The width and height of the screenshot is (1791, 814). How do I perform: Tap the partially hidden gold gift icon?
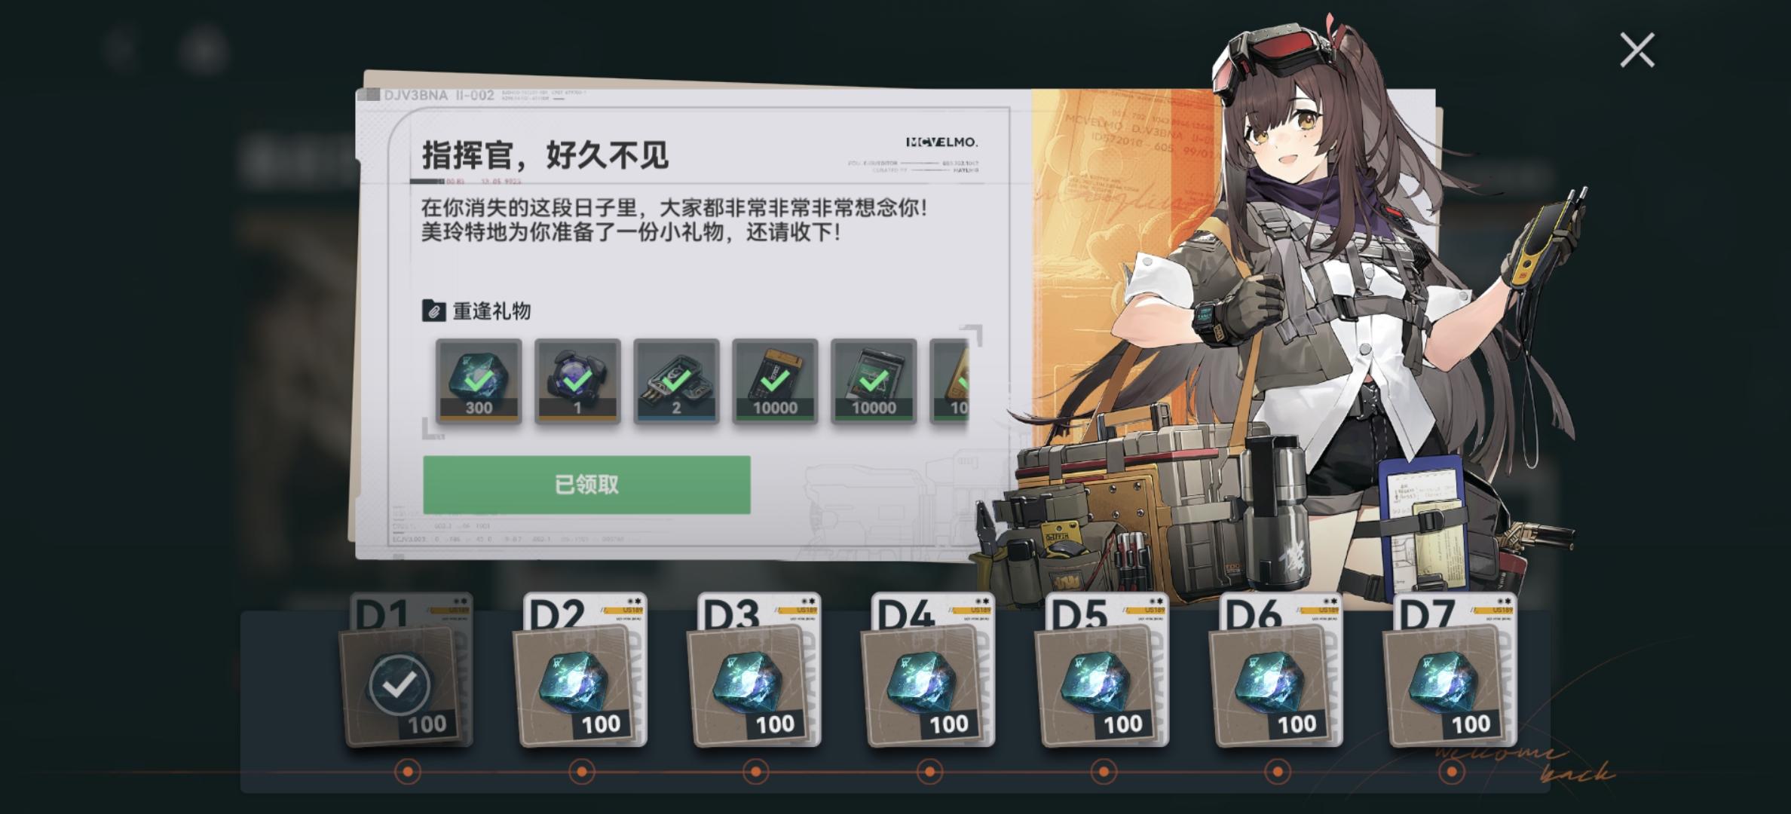pos(950,381)
